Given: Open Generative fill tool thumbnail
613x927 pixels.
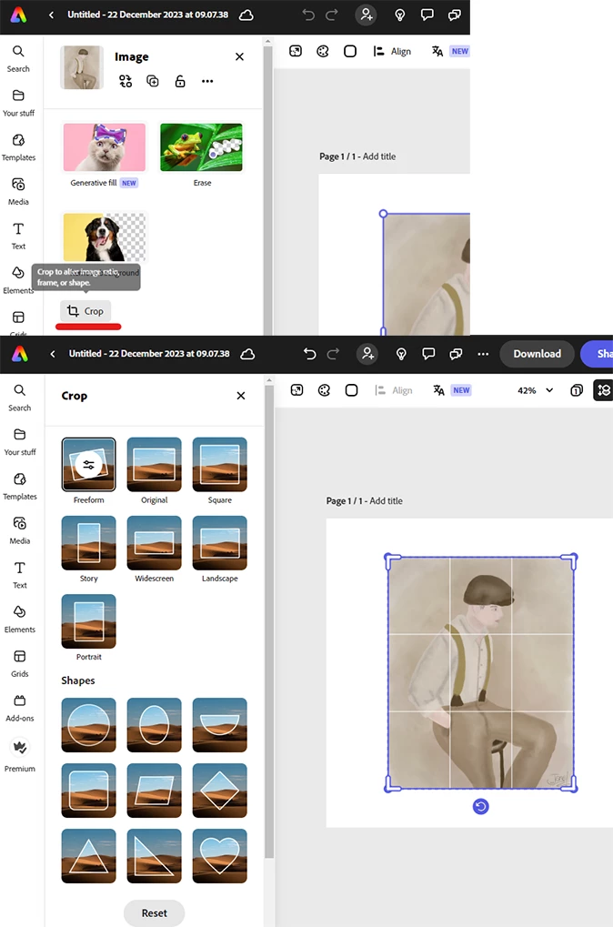Looking at the screenshot, I should 104,147.
